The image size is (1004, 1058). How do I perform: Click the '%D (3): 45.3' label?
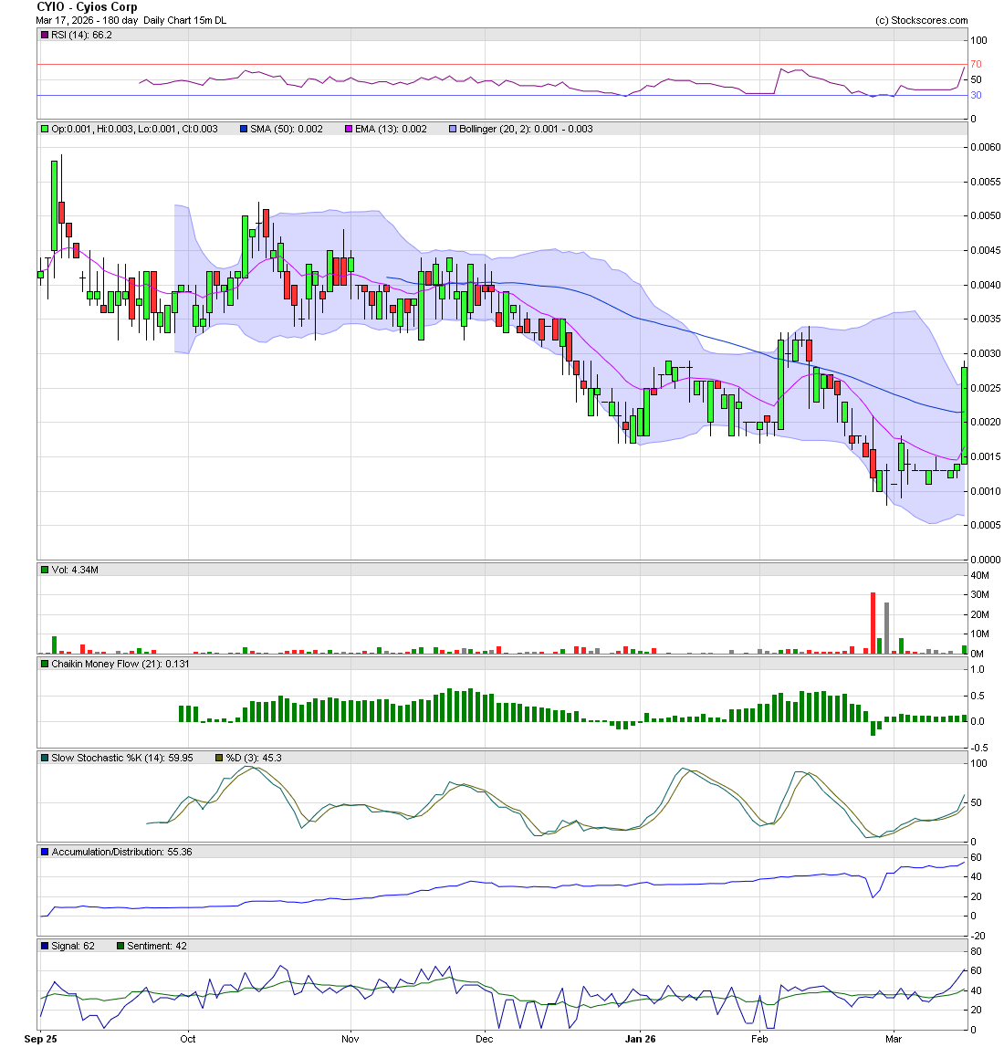click(254, 759)
